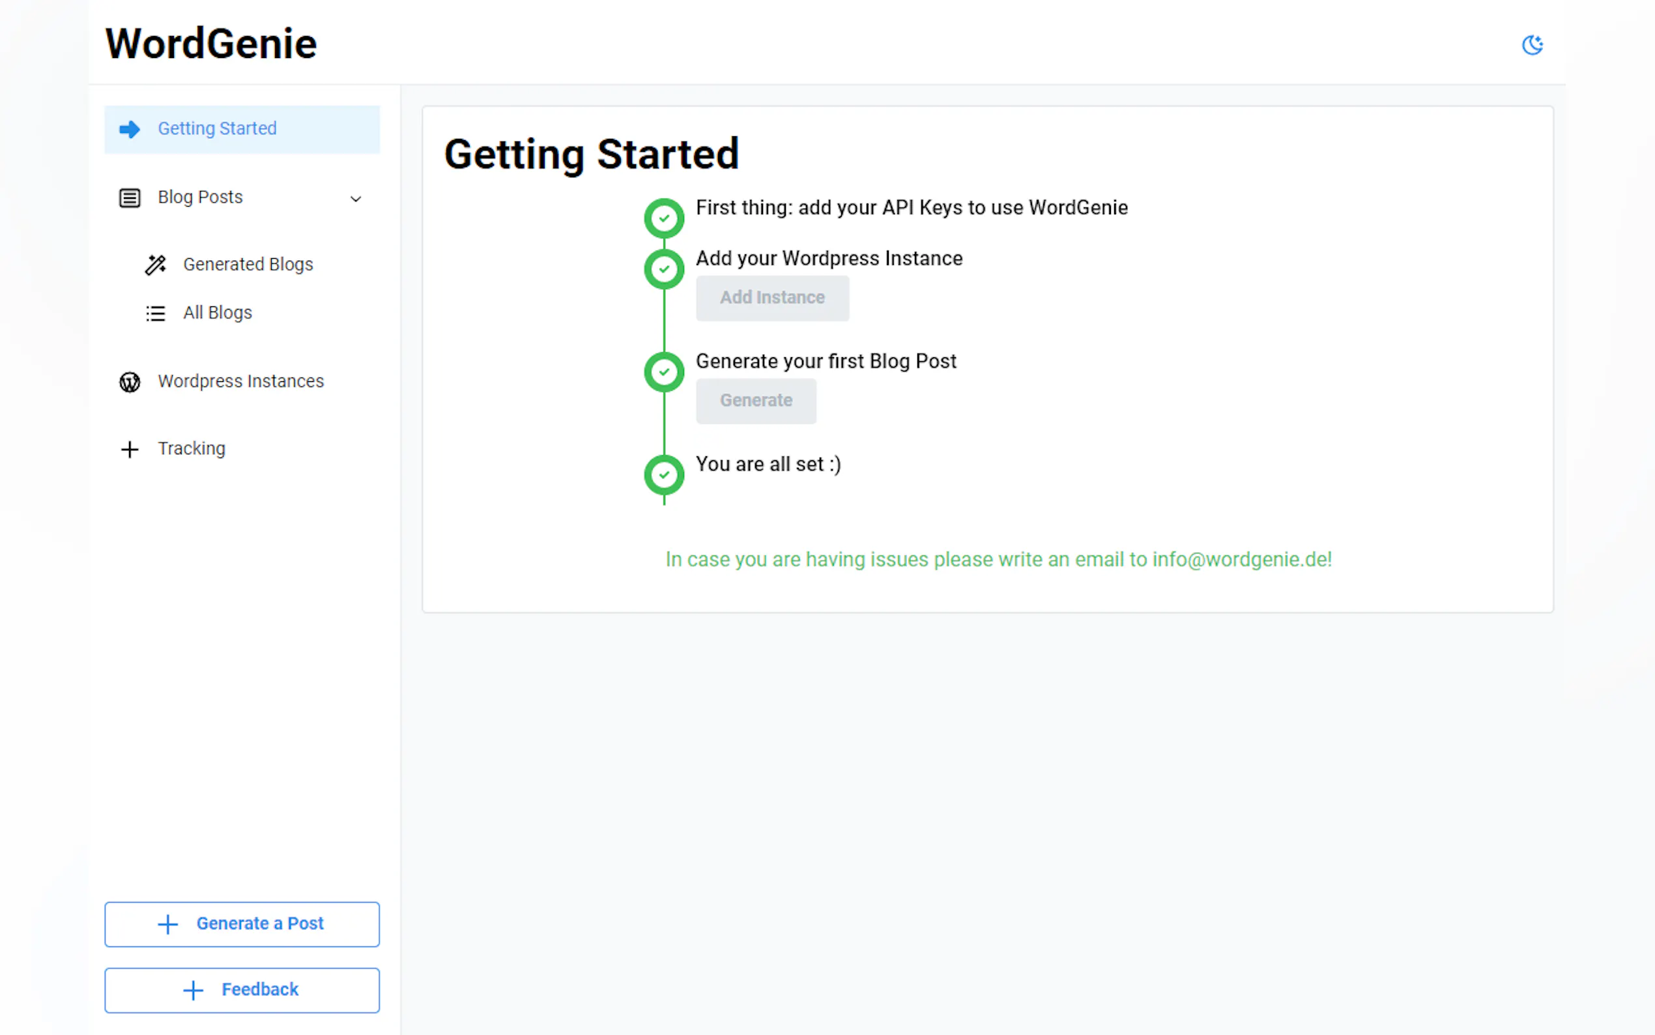
Task: Click the plus icon in Feedback button
Action: point(194,990)
